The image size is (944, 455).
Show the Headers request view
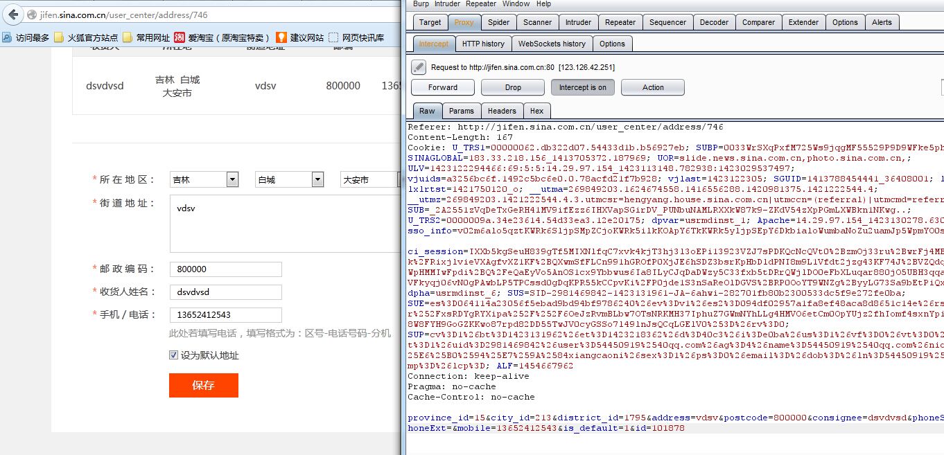[502, 111]
